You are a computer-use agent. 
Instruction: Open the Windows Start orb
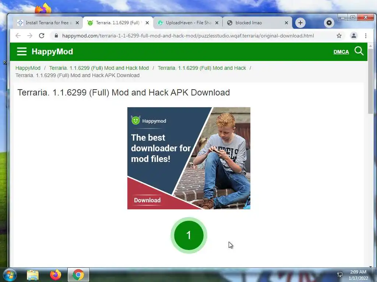tap(10, 275)
